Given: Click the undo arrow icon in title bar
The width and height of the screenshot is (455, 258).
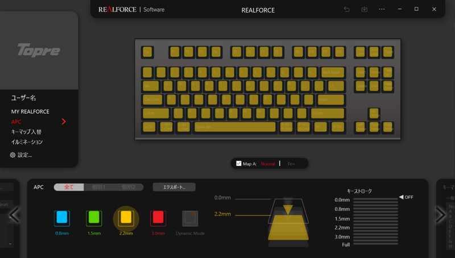Looking at the screenshot, I should 347,9.
